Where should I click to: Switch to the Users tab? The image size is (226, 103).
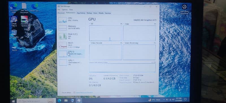pos(95,13)
